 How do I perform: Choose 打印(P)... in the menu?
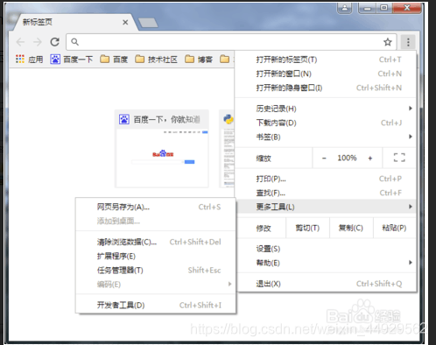[x=326, y=179]
